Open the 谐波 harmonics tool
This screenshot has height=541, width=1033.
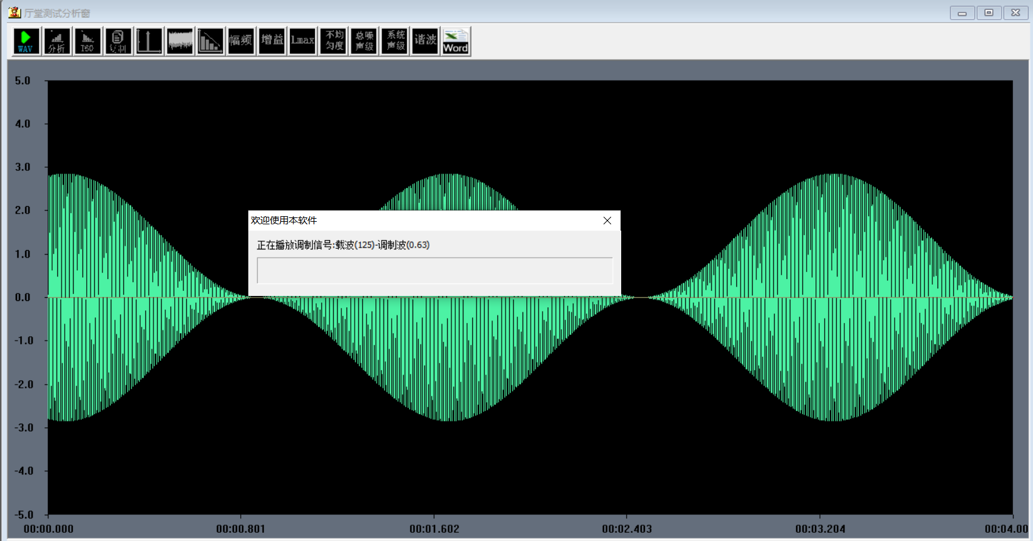pyautogui.click(x=425, y=41)
